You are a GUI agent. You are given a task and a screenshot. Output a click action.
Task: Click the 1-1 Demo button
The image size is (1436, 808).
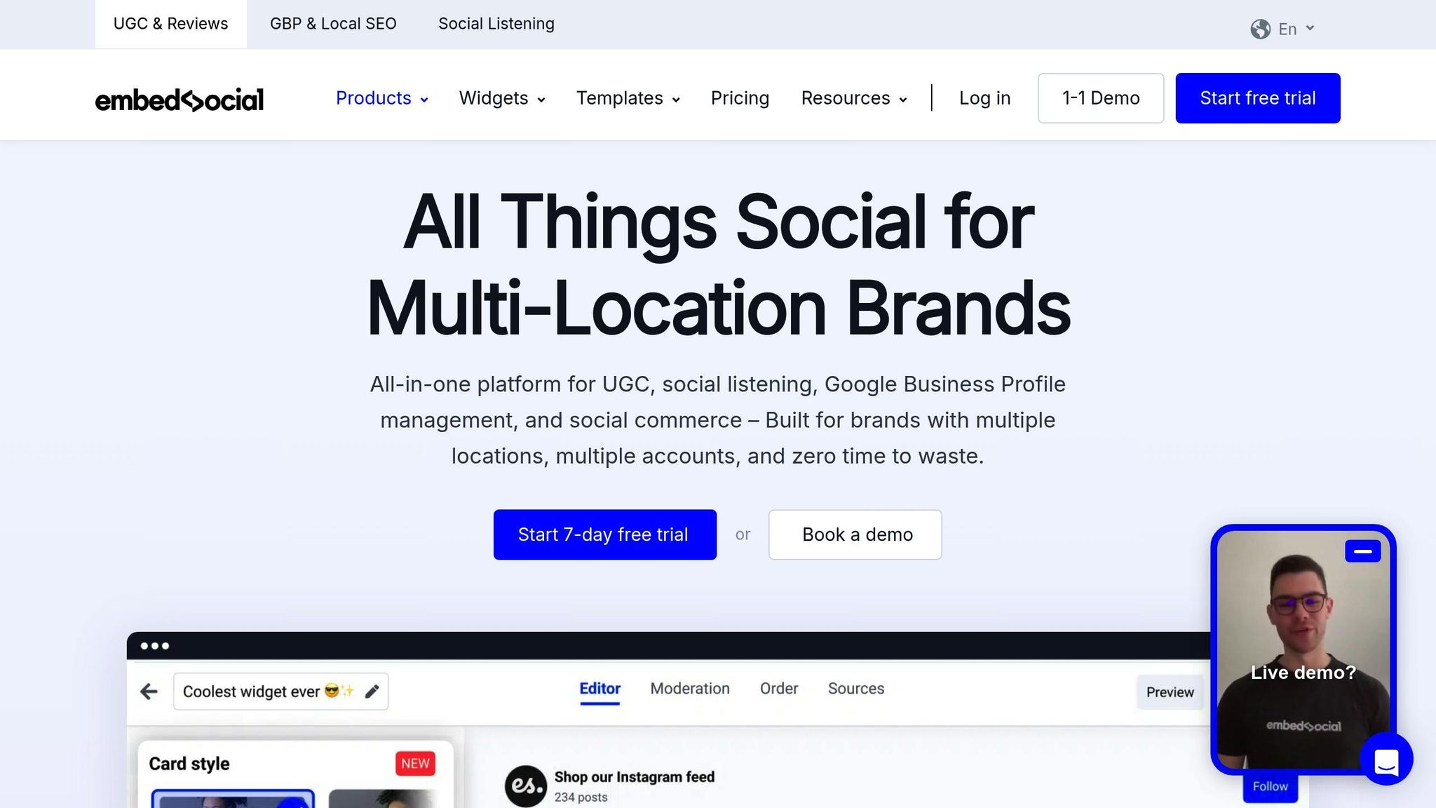point(1101,98)
